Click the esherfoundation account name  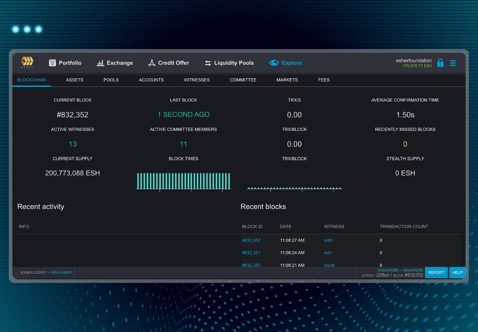(x=414, y=60)
